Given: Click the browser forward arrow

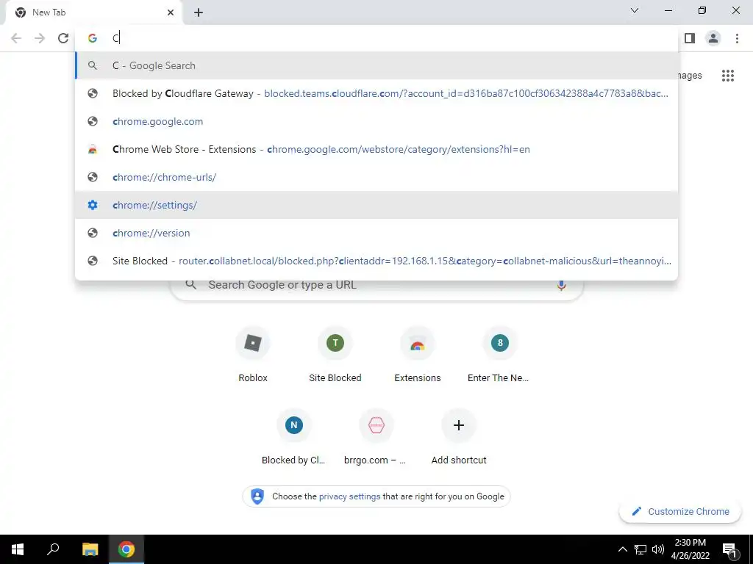Looking at the screenshot, I should (x=40, y=38).
